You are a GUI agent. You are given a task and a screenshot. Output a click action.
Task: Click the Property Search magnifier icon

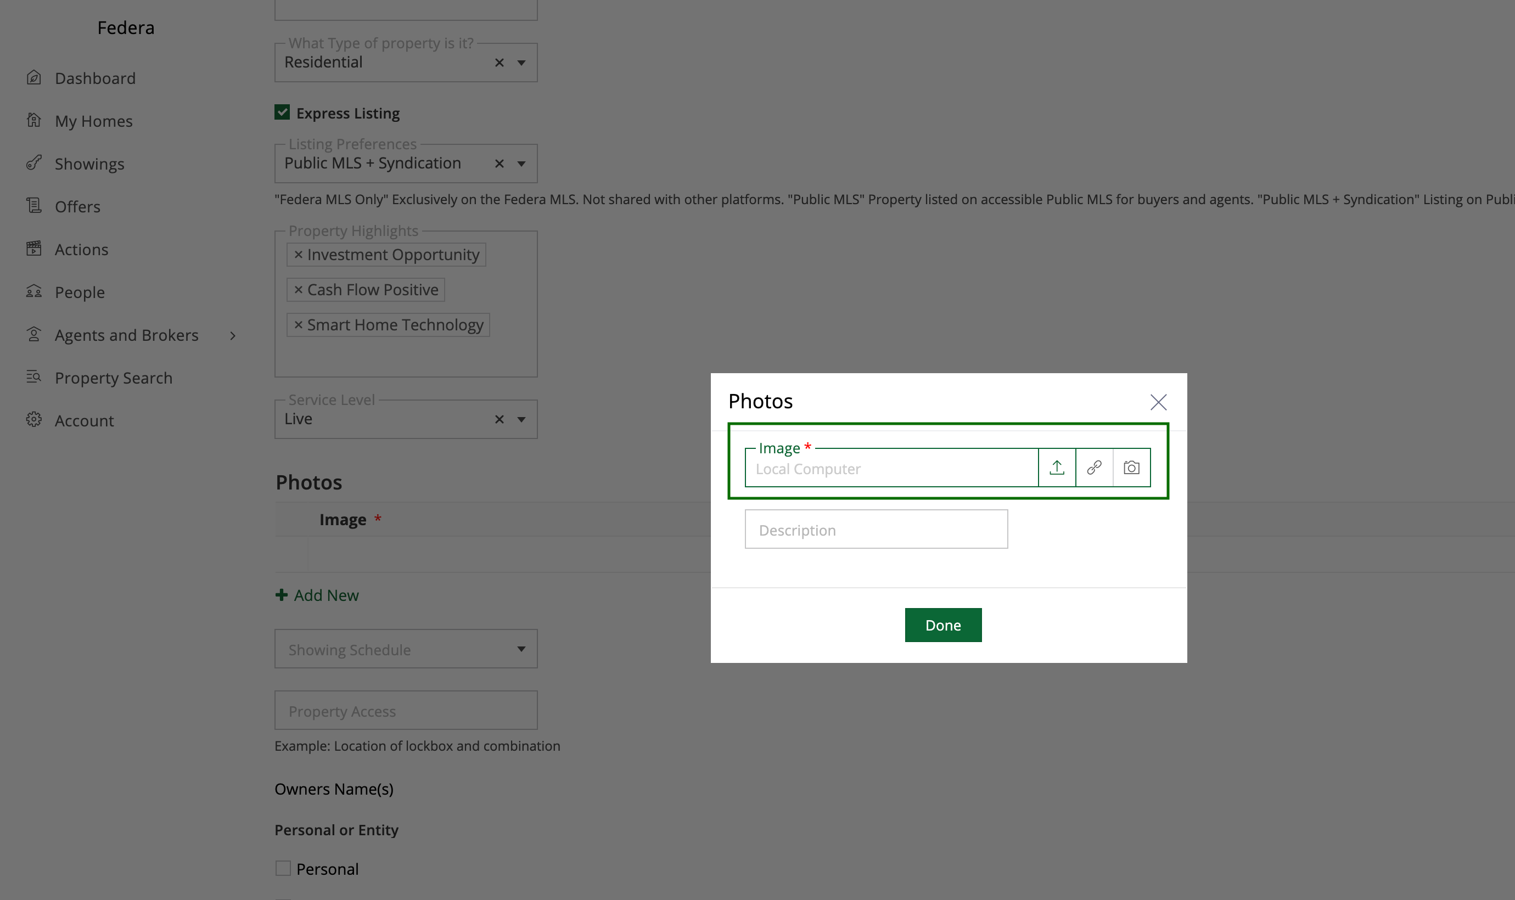34,376
